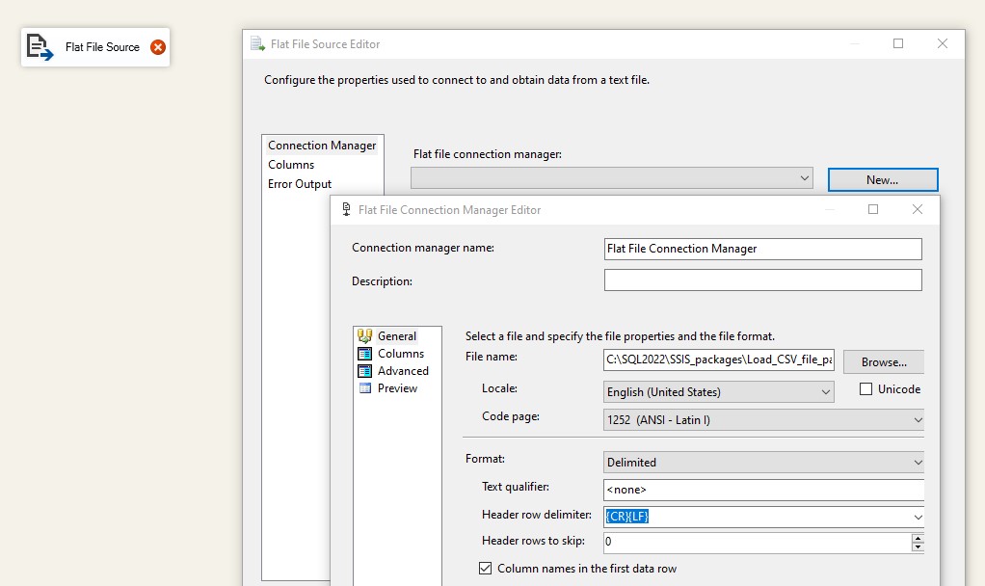The width and height of the screenshot is (985, 586).
Task: Click the document icon beside Columns in Advanced list
Action: coord(366,354)
